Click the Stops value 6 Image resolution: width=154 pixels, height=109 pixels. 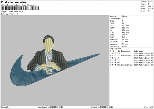(122, 21)
